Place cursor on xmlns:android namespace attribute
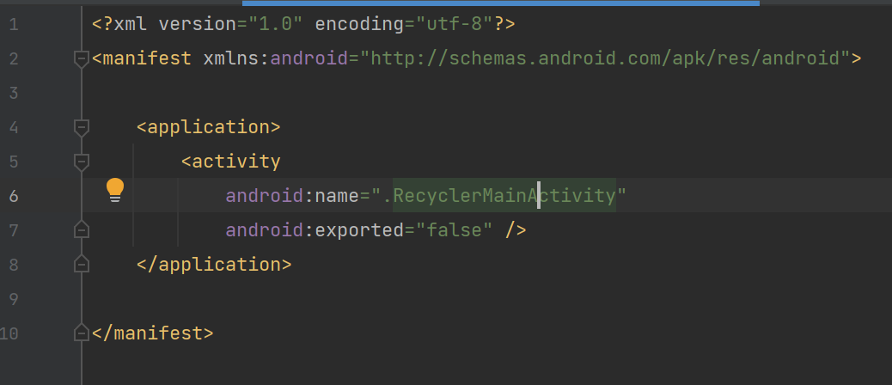 (x=276, y=58)
